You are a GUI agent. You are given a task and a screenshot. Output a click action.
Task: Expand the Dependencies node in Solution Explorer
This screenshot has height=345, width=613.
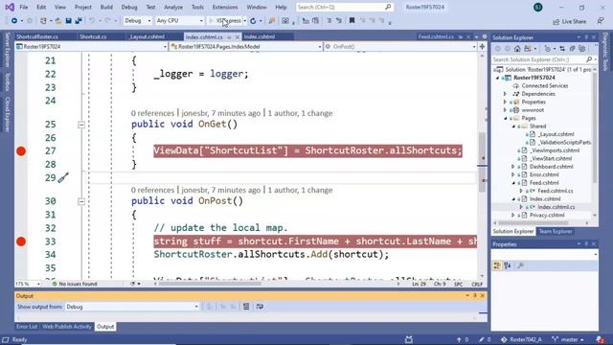pyautogui.click(x=505, y=94)
